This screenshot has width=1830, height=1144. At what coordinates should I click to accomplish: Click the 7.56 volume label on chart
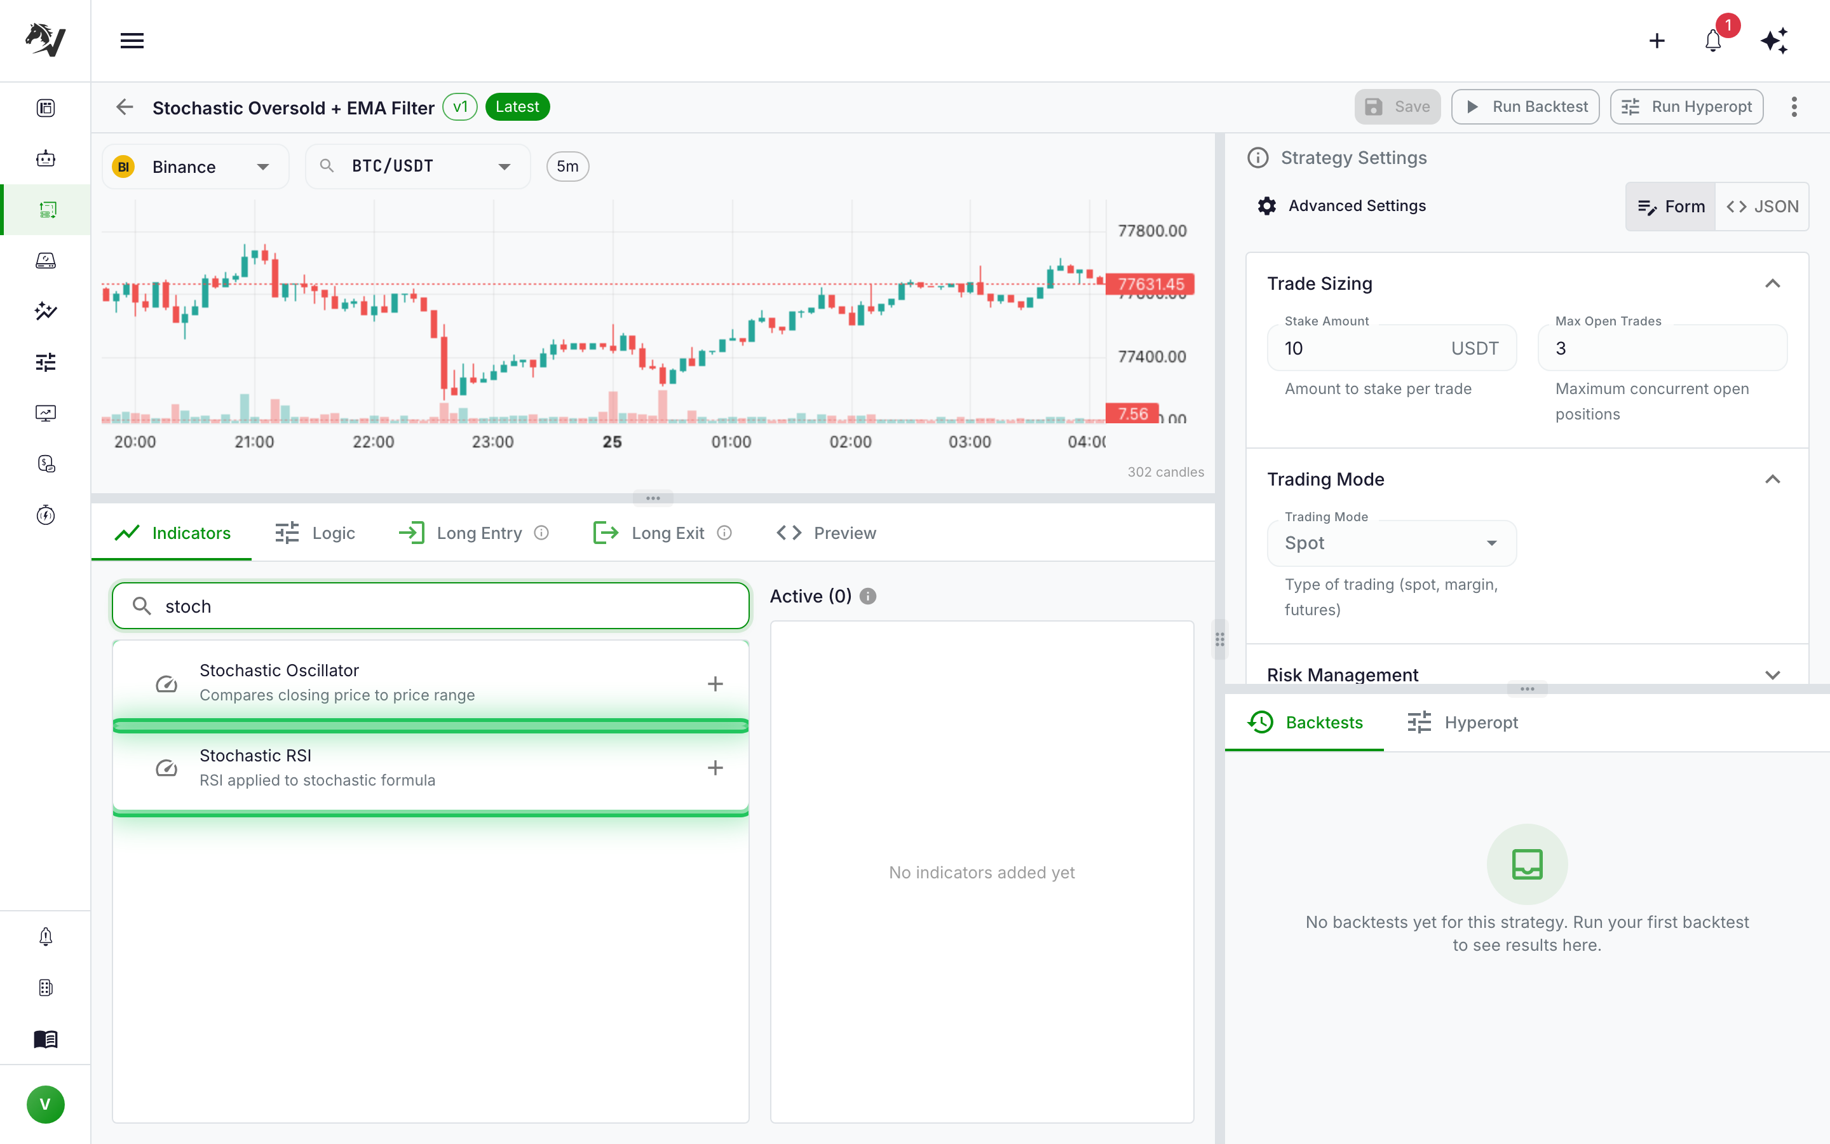coord(1132,413)
